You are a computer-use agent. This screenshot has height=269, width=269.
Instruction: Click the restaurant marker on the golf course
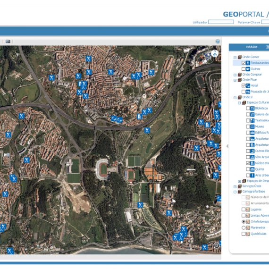pos(147,130)
